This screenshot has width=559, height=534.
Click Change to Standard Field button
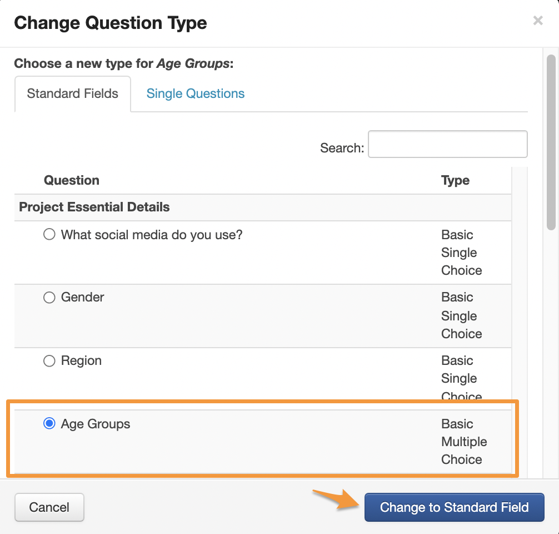click(454, 507)
